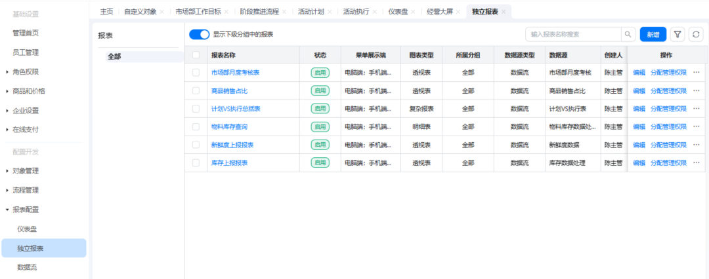Viewport: 709px width, 279px height.
Task: Switch to the 主页 tab
Action: tap(106, 12)
